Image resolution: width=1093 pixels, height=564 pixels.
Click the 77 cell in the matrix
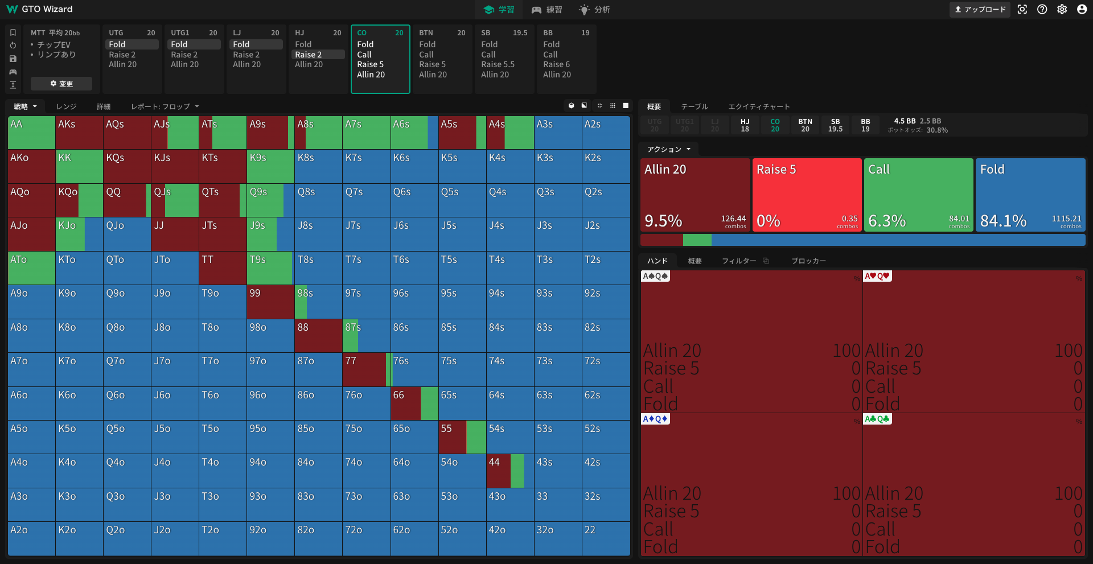click(x=367, y=369)
